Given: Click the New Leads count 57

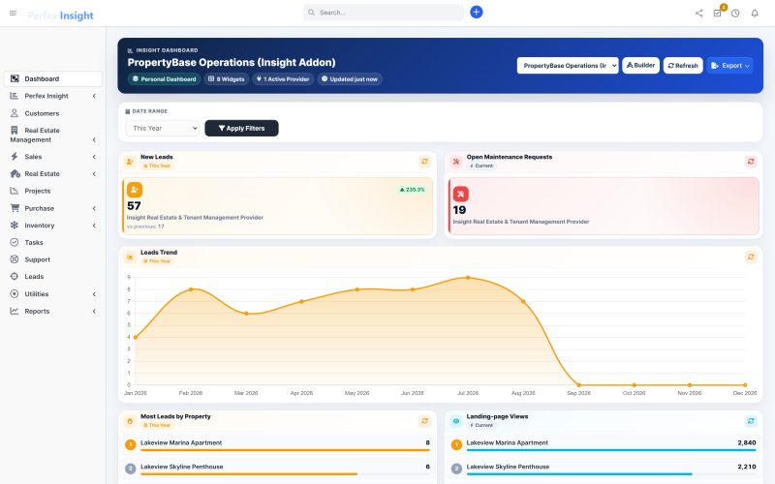Looking at the screenshot, I should (134, 206).
